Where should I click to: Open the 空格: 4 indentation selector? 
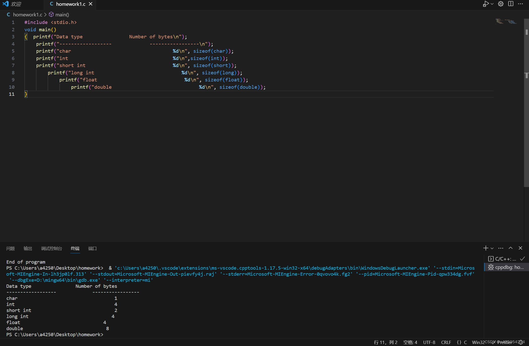(410, 342)
